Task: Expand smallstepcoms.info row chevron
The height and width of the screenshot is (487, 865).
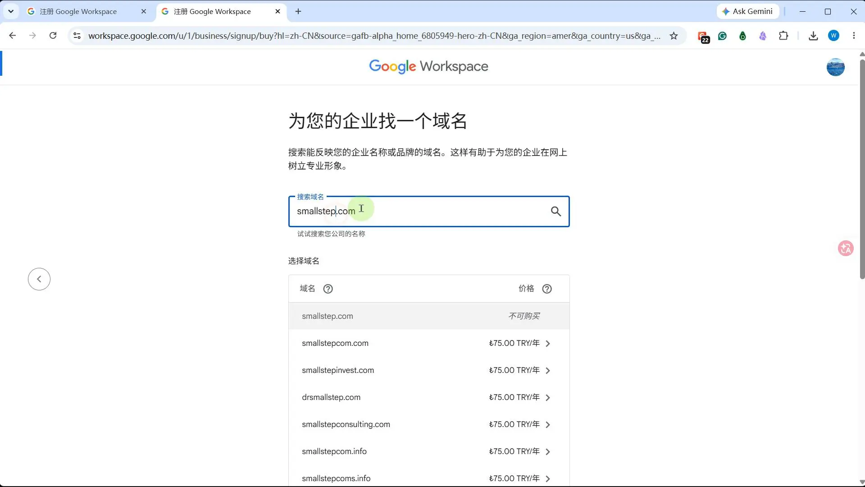Action: click(x=548, y=479)
